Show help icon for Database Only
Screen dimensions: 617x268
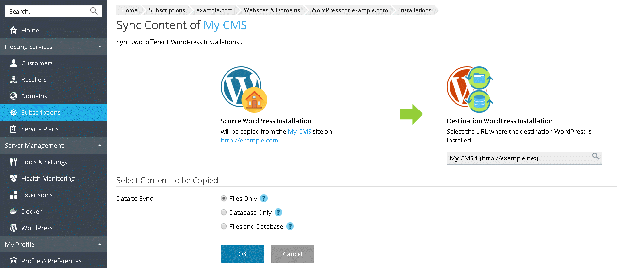pyautogui.click(x=278, y=212)
